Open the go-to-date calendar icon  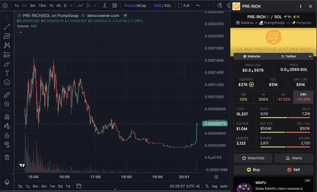click(x=78, y=186)
